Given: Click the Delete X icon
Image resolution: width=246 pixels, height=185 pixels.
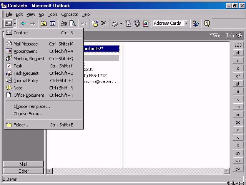Looking at the screenshot, I should click(103, 23).
